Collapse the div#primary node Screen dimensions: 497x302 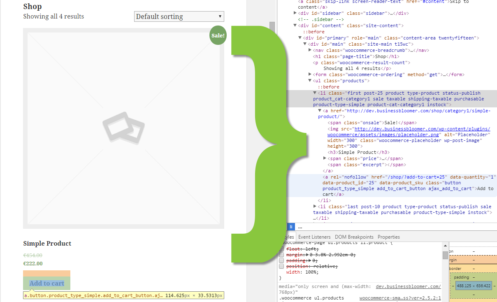tap(300, 38)
